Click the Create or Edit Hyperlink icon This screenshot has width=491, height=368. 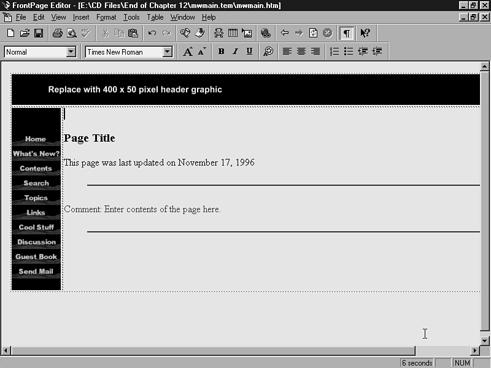pos(265,33)
